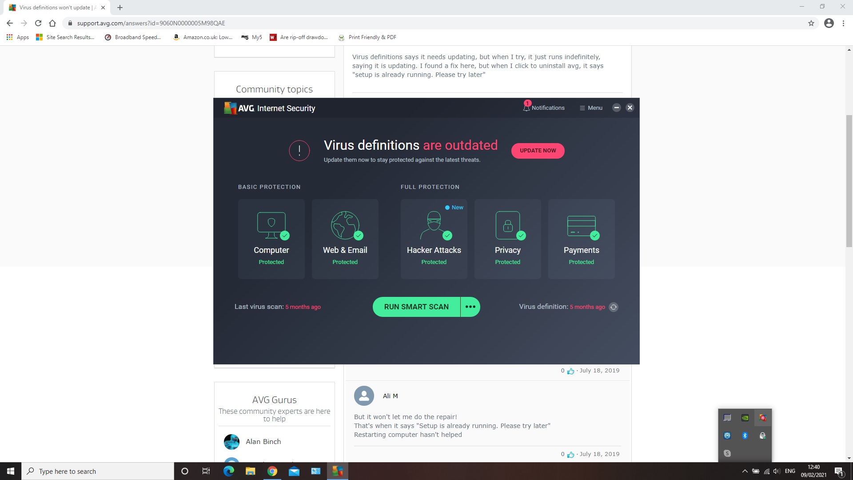Refresh virus definitions using the circular refresh icon
The image size is (853, 480).
pyautogui.click(x=614, y=307)
